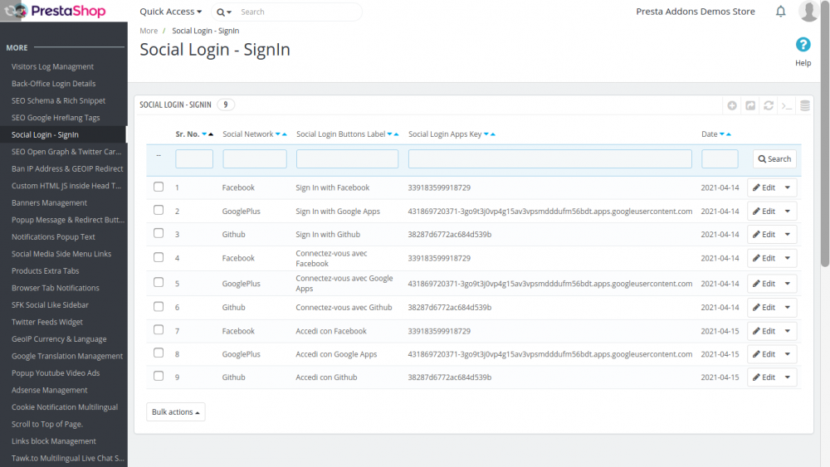Add new social login record plus icon

pyautogui.click(x=731, y=106)
